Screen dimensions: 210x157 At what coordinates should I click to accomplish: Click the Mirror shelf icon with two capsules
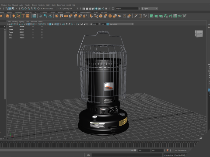coord(66,16)
